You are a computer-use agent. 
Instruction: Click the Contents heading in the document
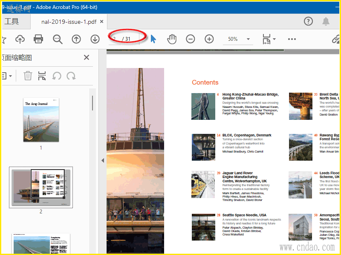(x=205, y=82)
